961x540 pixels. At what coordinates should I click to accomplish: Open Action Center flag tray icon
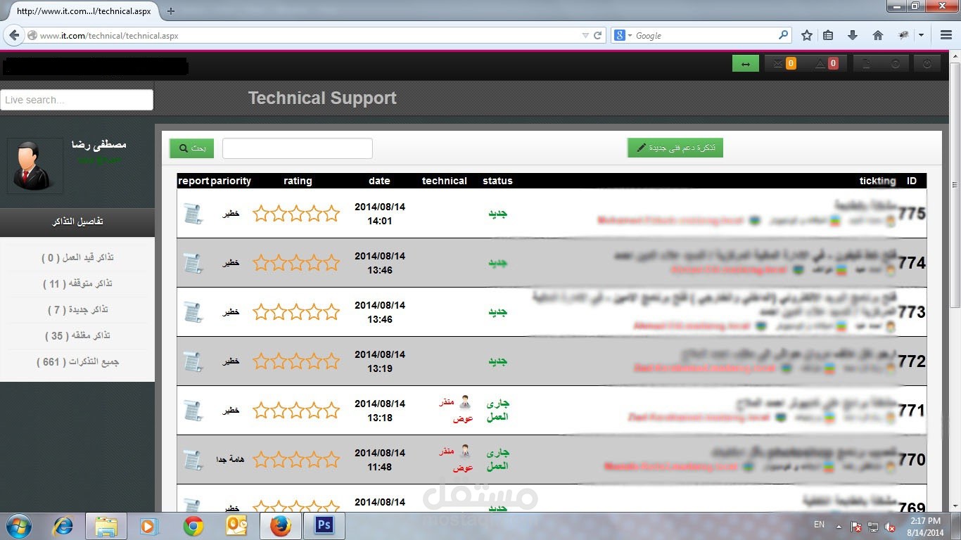[x=856, y=527]
